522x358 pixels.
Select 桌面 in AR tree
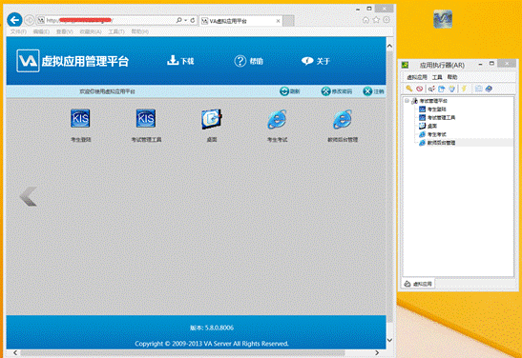(x=431, y=126)
